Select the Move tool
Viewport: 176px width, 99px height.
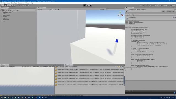coord(5,5)
